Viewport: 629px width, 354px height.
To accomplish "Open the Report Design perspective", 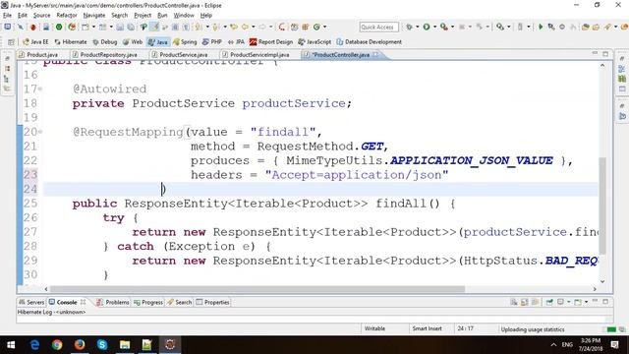I will [x=271, y=41].
